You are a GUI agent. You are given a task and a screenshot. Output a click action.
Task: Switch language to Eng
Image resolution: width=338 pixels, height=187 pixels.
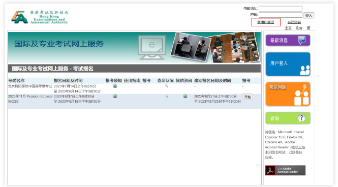point(299,28)
